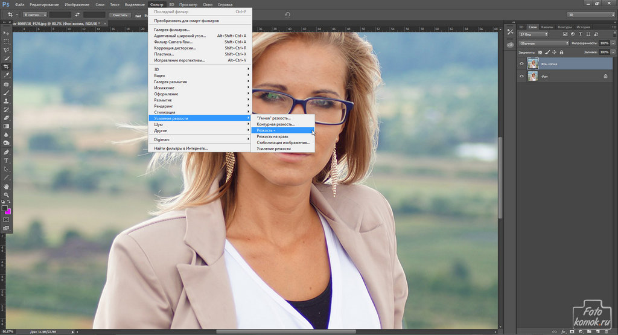Viewport: 618px width, 335px height.
Task: Click the magenta background color swatch
Action: tap(8, 212)
